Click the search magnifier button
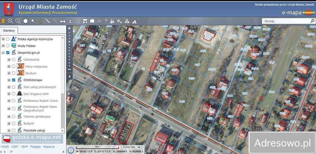This screenshot has height=154, width=316. coord(312,21)
